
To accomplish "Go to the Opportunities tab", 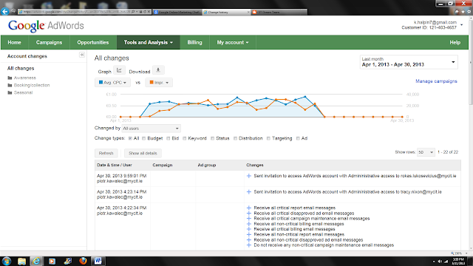I will 93,43.
